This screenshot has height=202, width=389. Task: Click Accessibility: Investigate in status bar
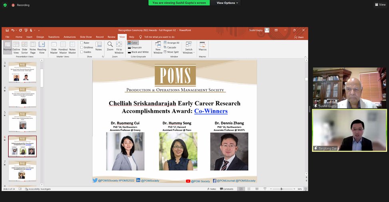tap(38, 189)
